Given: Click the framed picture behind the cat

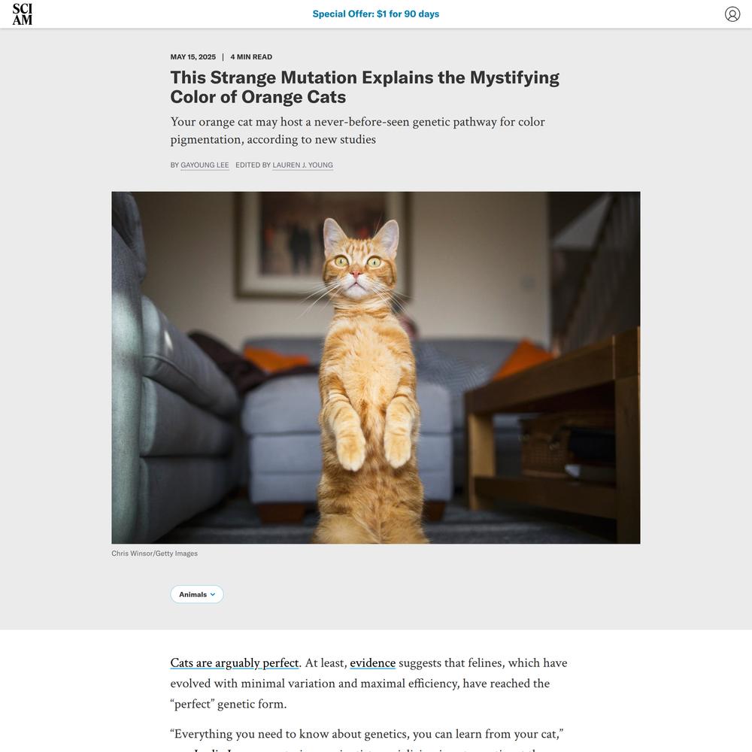Looking at the screenshot, I should point(323,244).
